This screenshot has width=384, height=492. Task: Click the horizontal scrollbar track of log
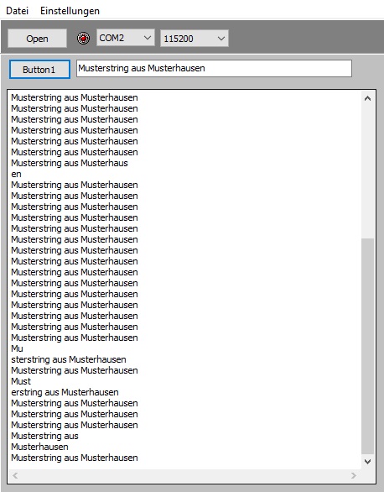pos(184,476)
